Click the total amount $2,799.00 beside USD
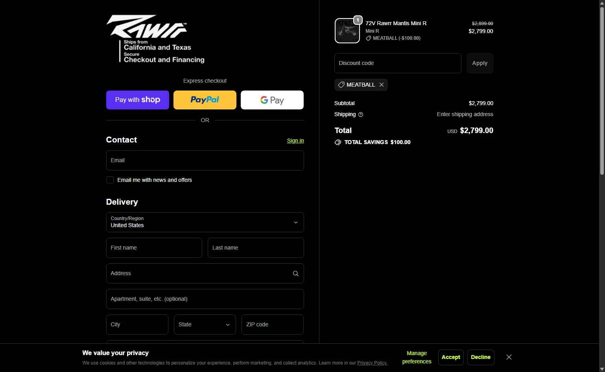The width and height of the screenshot is (605, 372). [476, 130]
